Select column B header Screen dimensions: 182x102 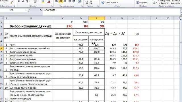tap(31, 18)
